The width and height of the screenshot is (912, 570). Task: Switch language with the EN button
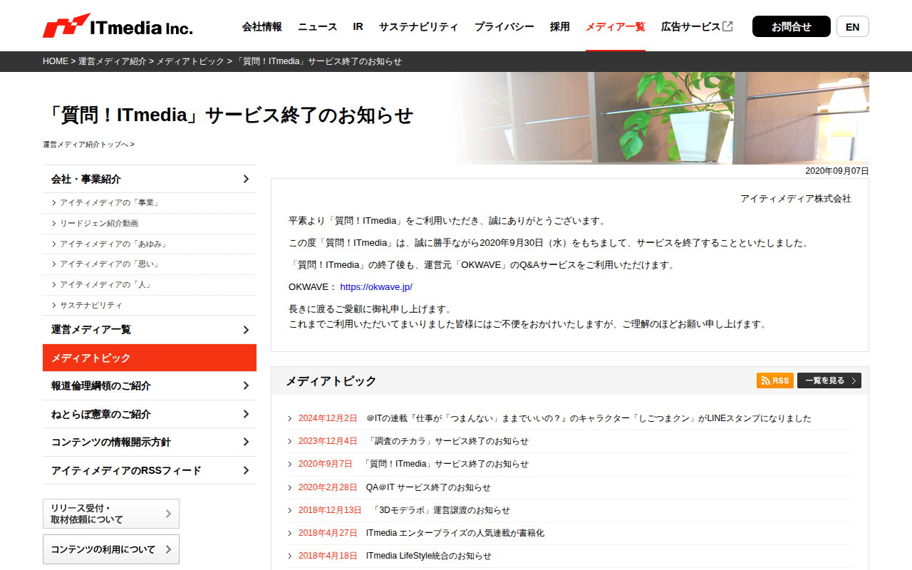pos(853,26)
